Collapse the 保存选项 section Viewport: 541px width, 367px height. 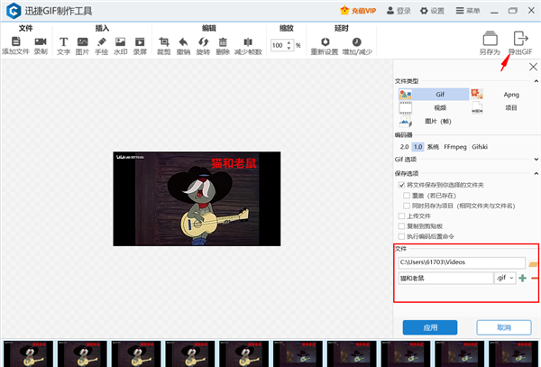[536, 173]
